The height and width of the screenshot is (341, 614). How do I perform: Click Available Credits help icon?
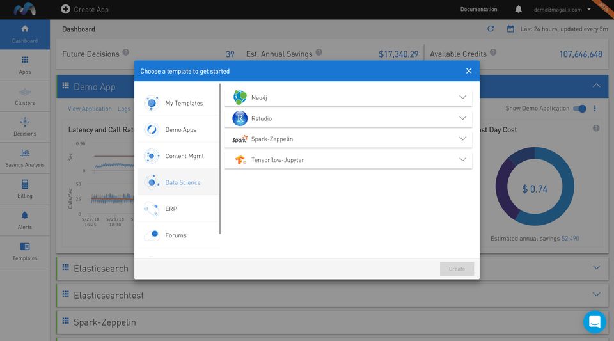coord(493,52)
